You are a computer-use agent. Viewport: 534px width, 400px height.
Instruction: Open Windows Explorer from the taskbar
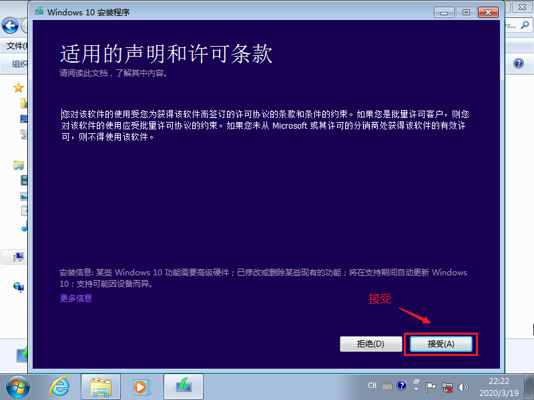(x=101, y=385)
